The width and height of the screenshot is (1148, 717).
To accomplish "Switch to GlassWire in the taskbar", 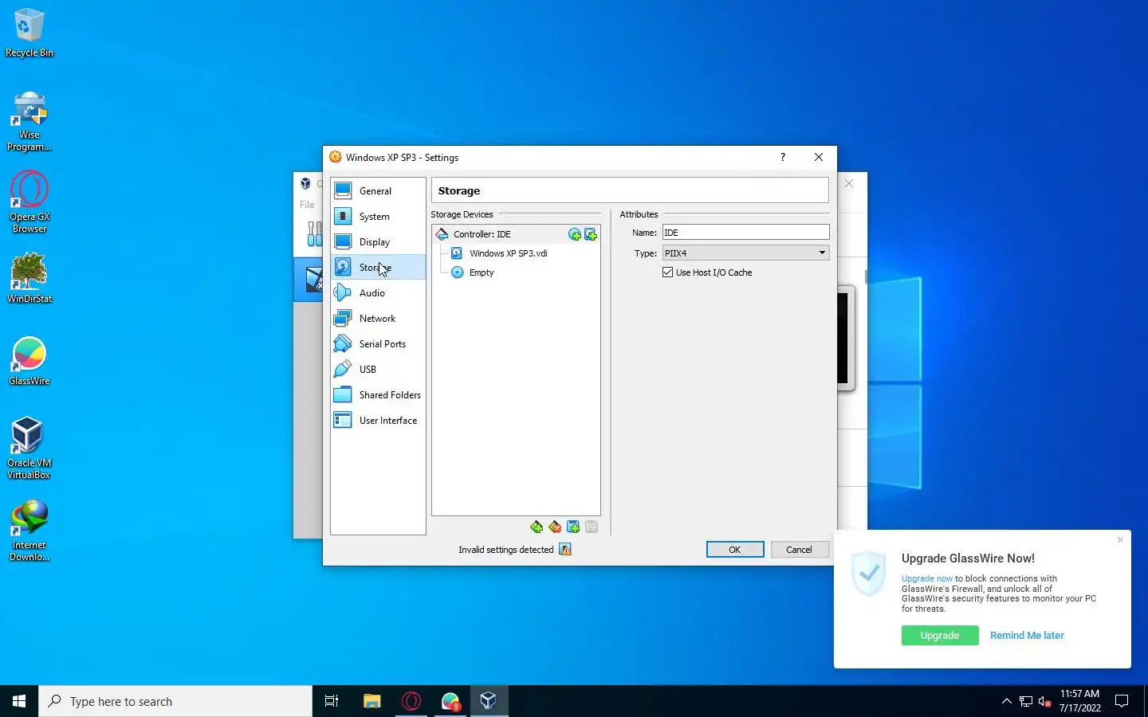I will [450, 701].
